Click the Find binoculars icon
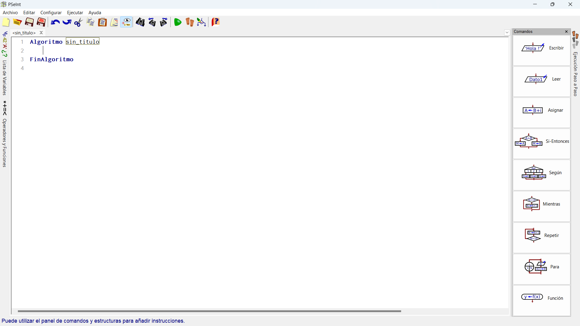This screenshot has width=580, height=326. coord(140,22)
